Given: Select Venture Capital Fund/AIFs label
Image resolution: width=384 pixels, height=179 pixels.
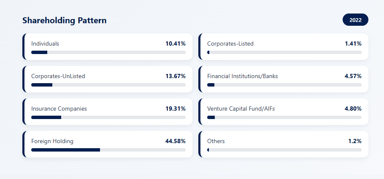Looking at the screenshot, I should (x=241, y=108).
